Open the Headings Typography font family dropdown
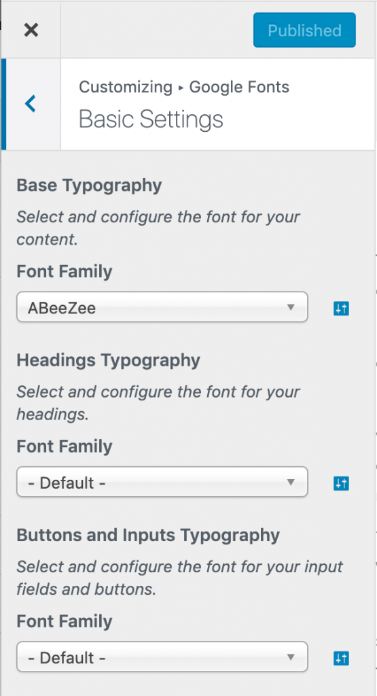 click(162, 482)
